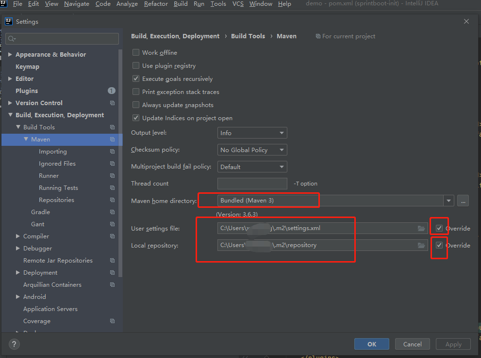Image resolution: width=481 pixels, height=358 pixels.
Task: Follow the Build Tools breadcrumb link
Action: 248,36
